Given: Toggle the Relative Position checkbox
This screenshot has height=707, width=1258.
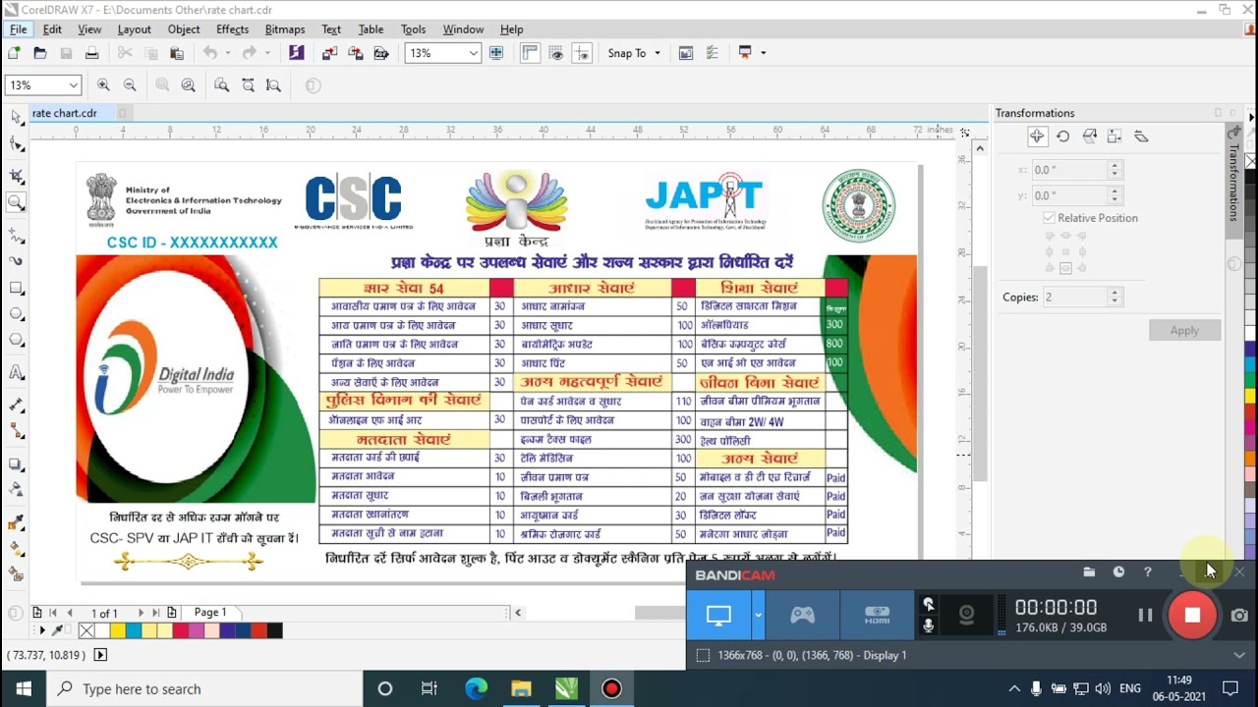Looking at the screenshot, I should (x=1049, y=218).
